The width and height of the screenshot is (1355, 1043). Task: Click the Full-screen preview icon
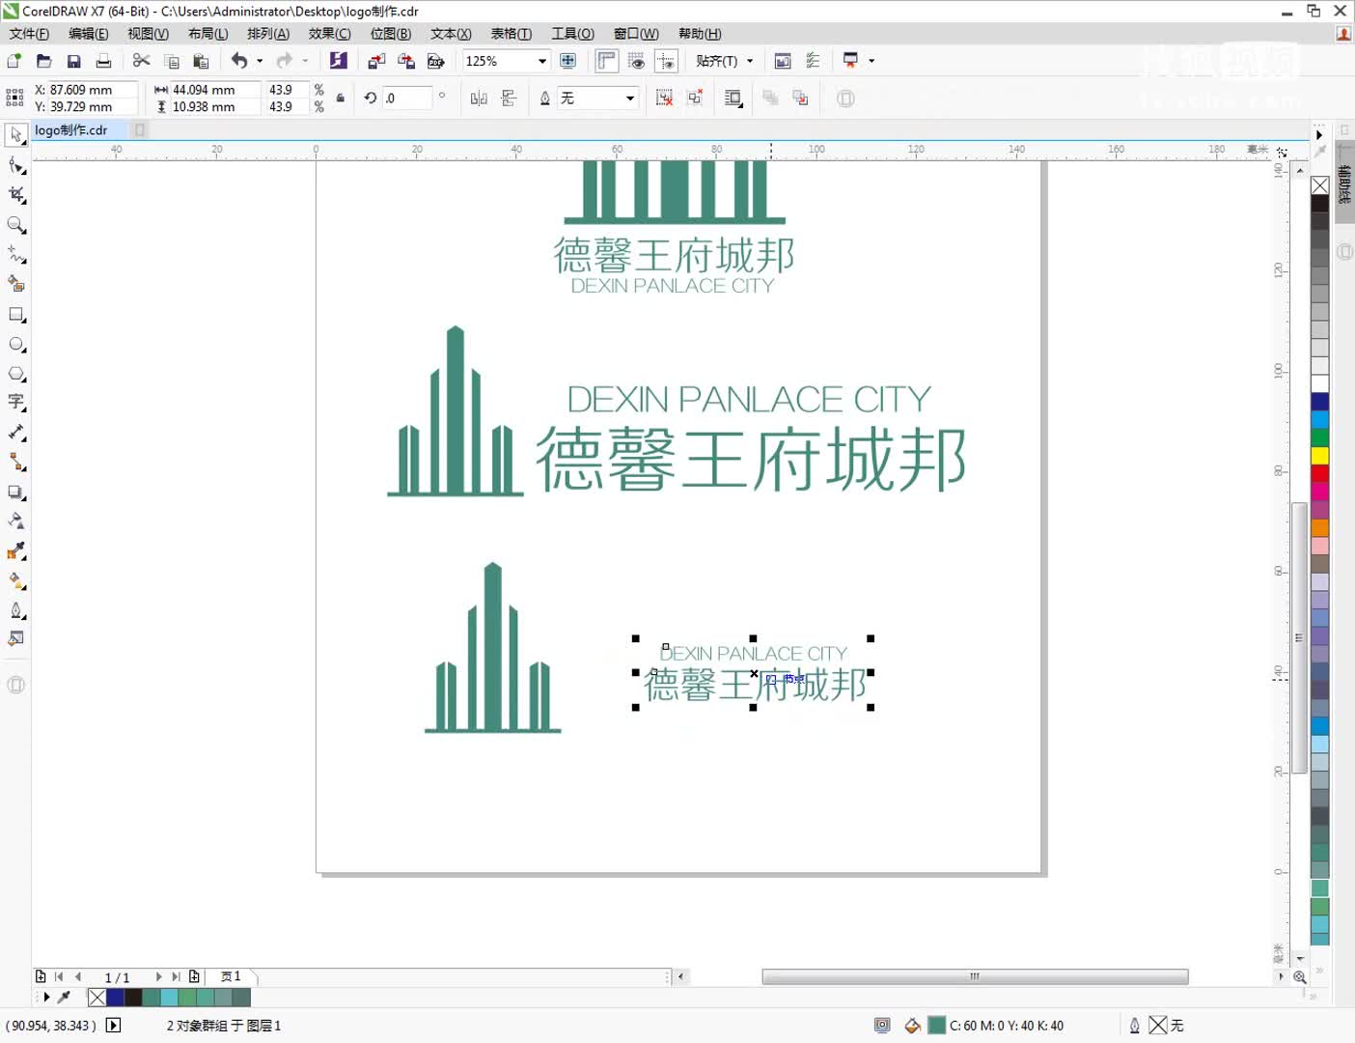pyautogui.click(x=568, y=61)
